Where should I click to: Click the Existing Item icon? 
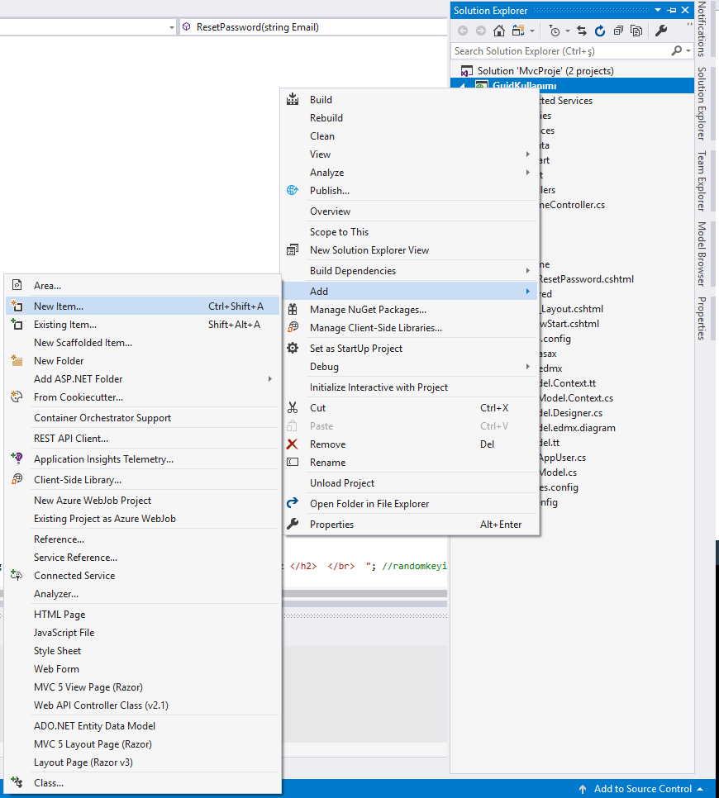coord(17,324)
